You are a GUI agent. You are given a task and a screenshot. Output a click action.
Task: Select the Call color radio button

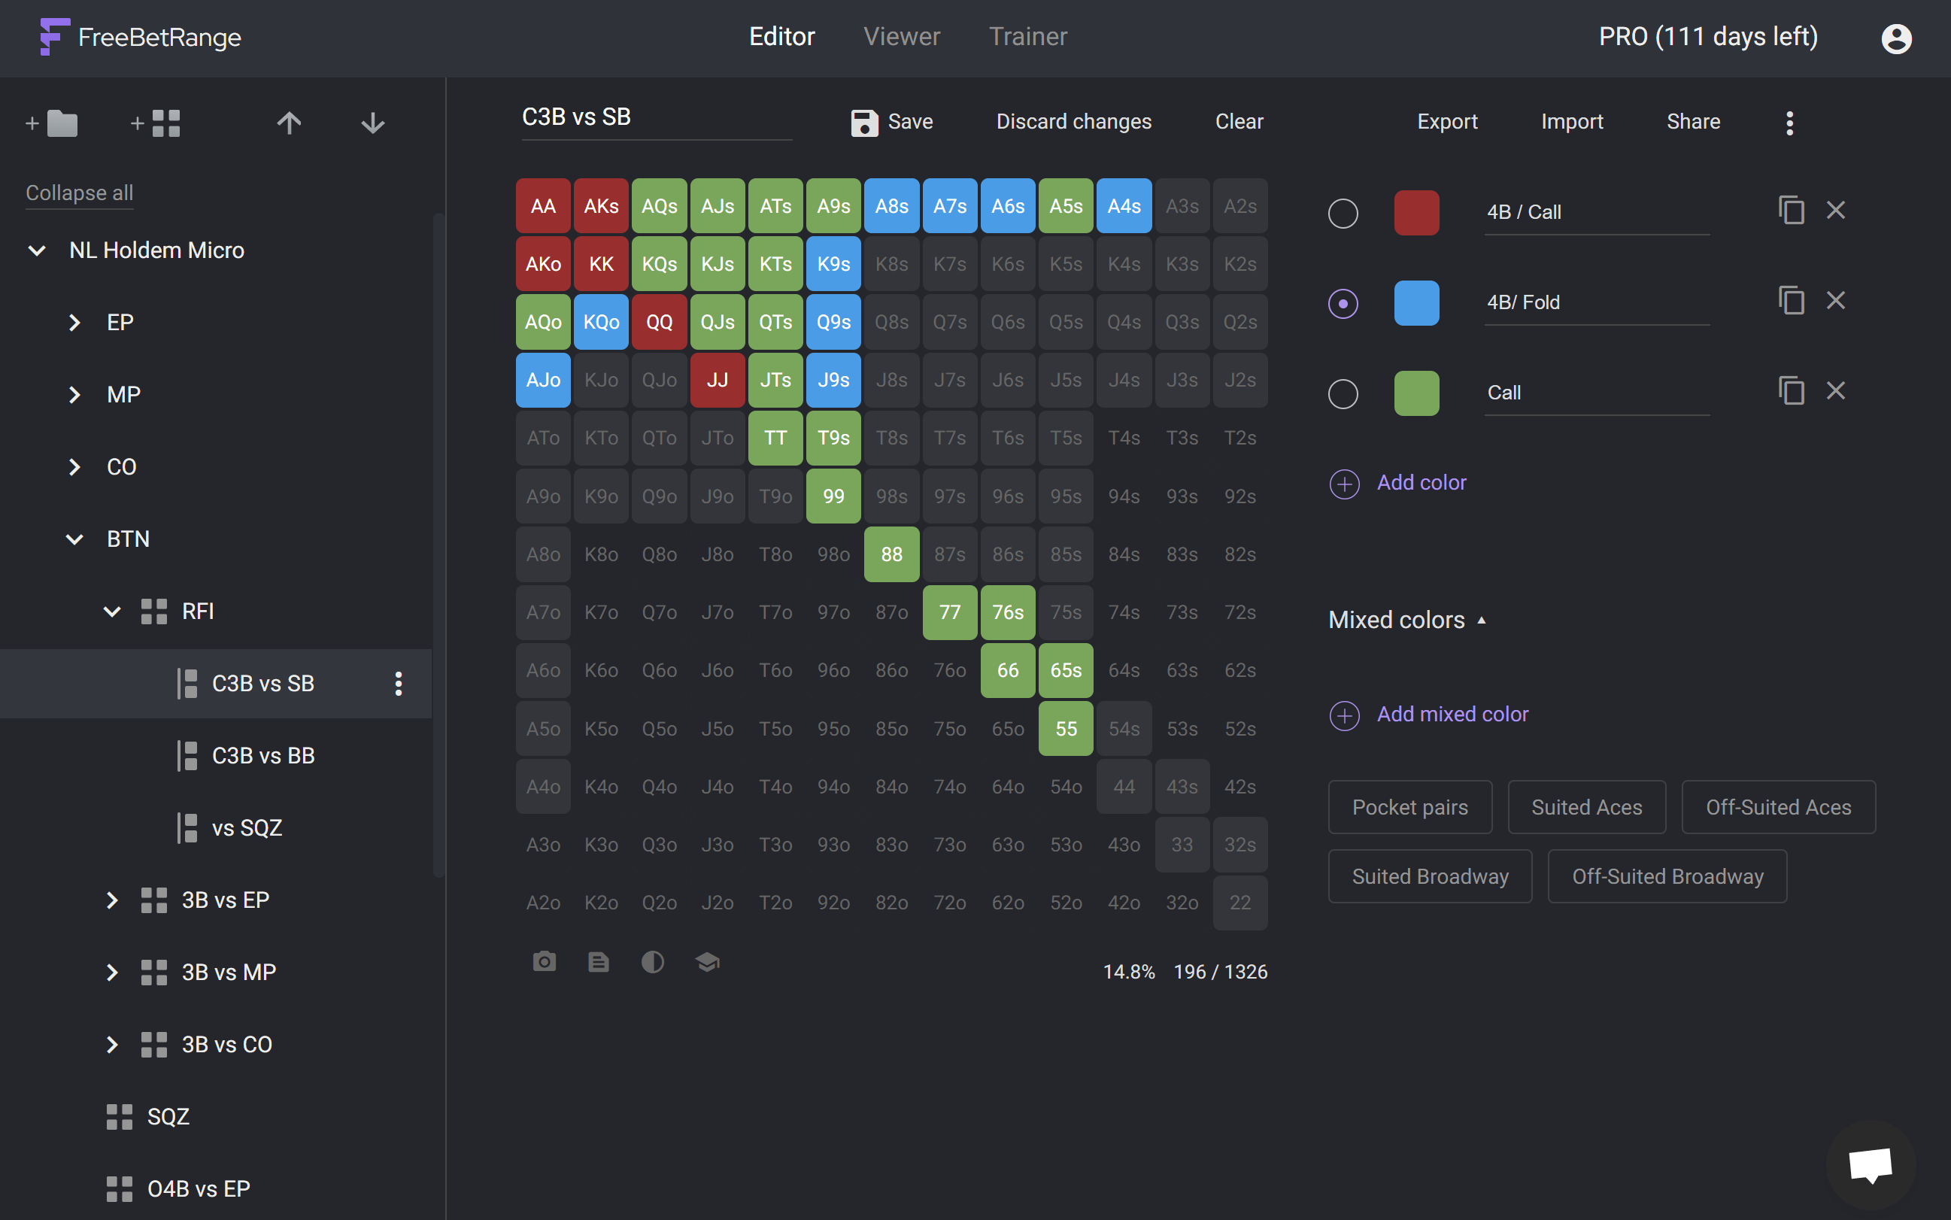1343,394
